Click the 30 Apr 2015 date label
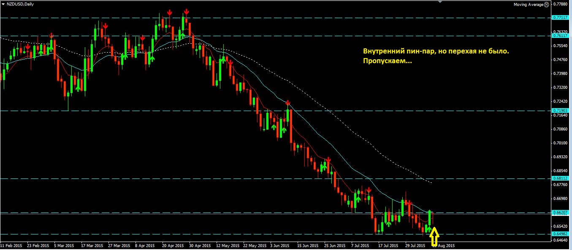Viewport: 572px width, 250px height. click(x=201, y=245)
